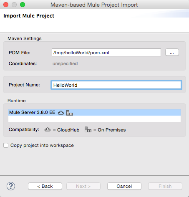Click the Copy project into workspace label

pyautogui.click(x=42, y=145)
